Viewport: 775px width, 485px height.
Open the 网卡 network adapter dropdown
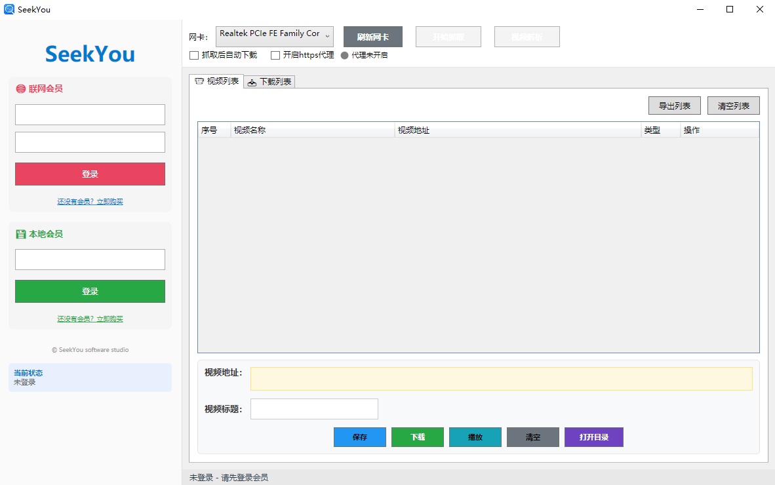click(x=275, y=37)
